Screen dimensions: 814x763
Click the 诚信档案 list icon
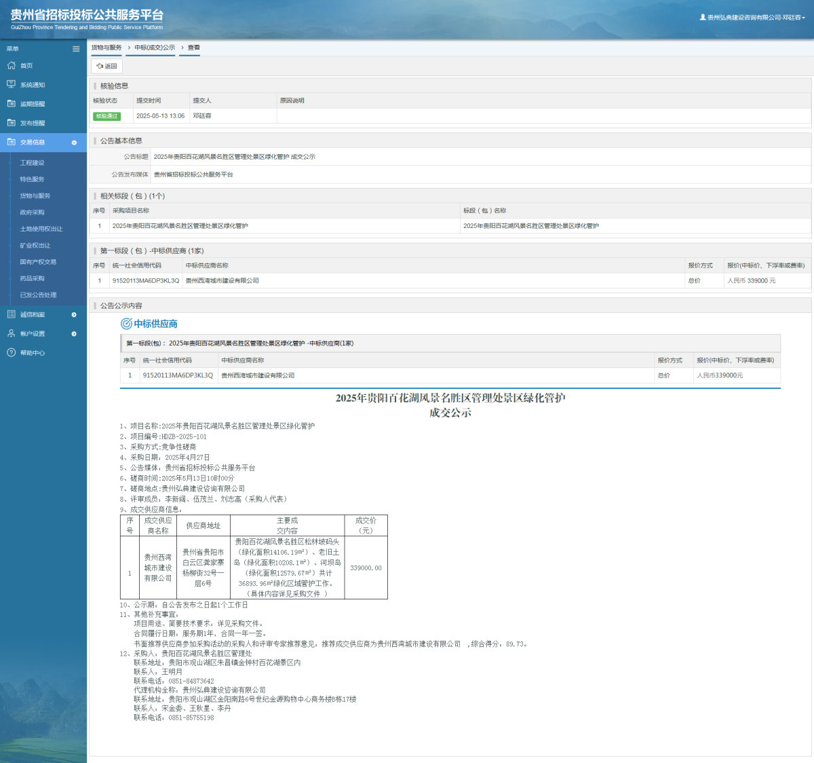coord(11,314)
